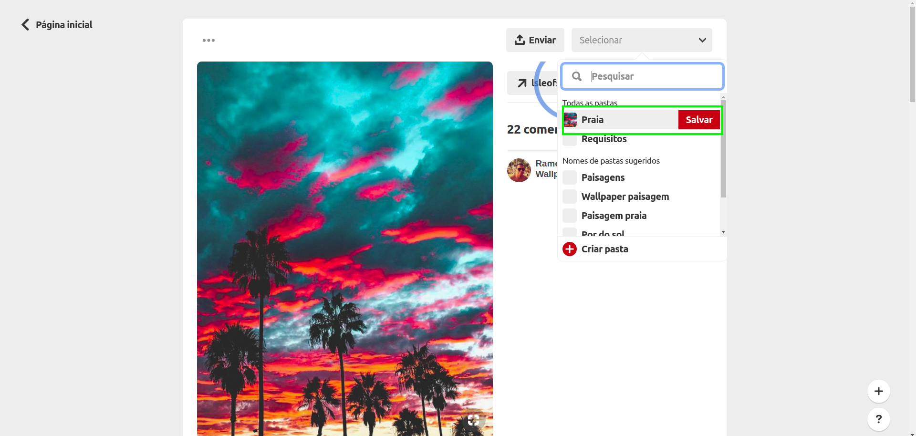The image size is (916, 436).
Task: Click the floating plus add button
Action: tap(878, 391)
